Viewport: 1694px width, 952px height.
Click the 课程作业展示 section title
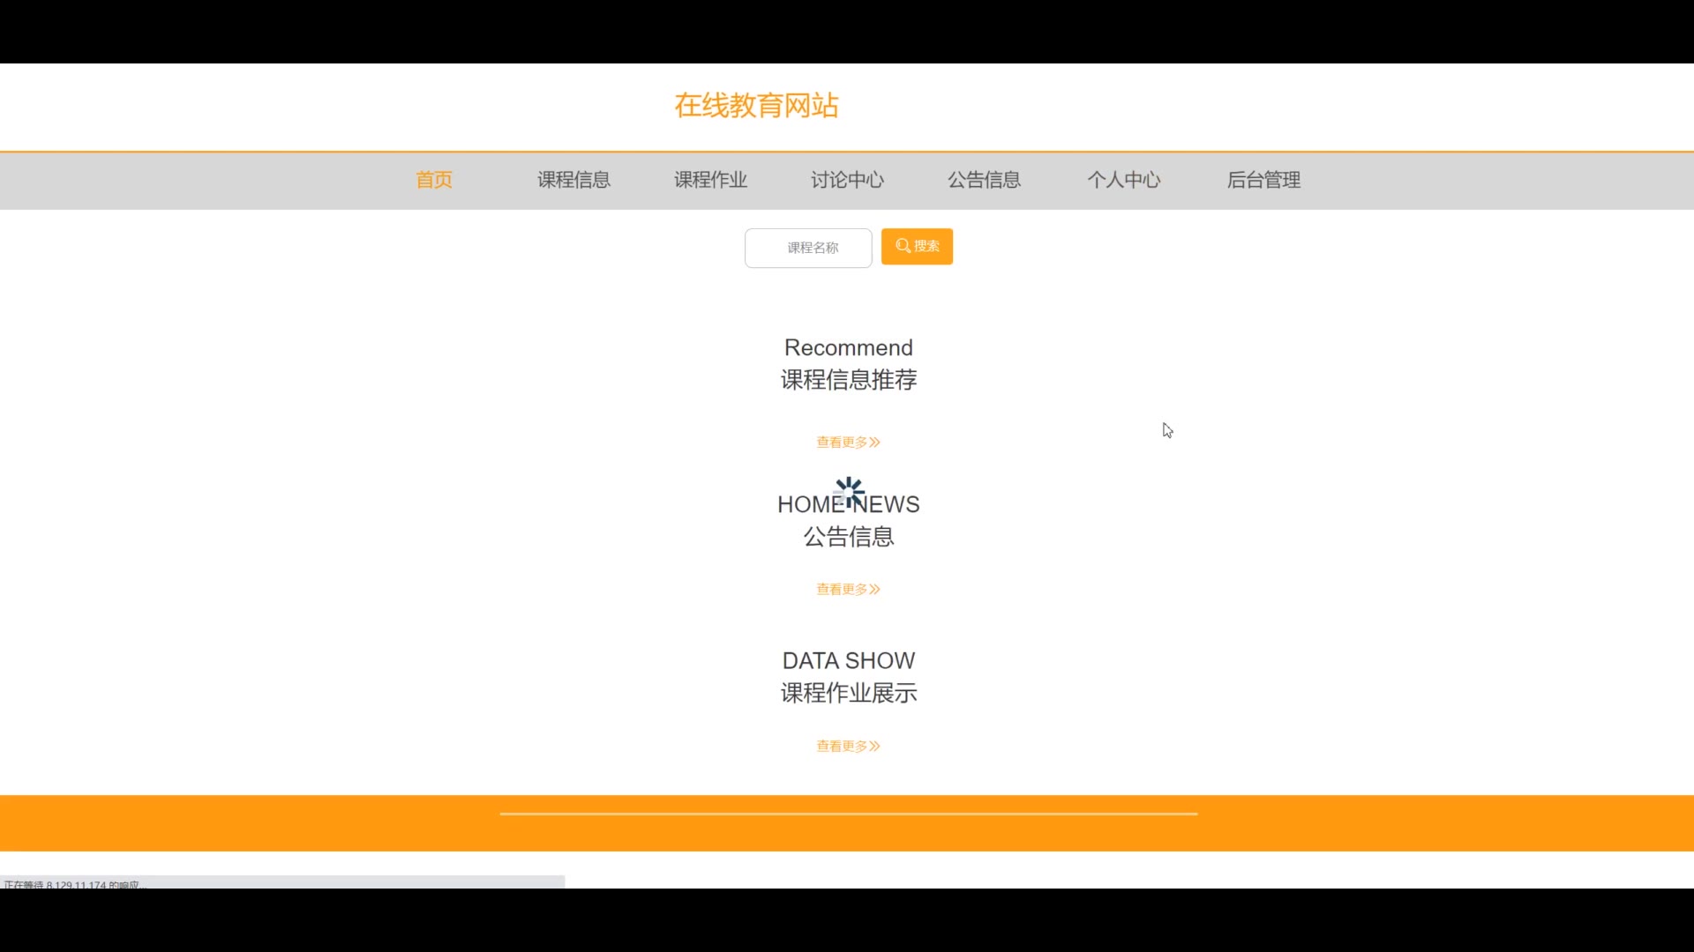848,694
